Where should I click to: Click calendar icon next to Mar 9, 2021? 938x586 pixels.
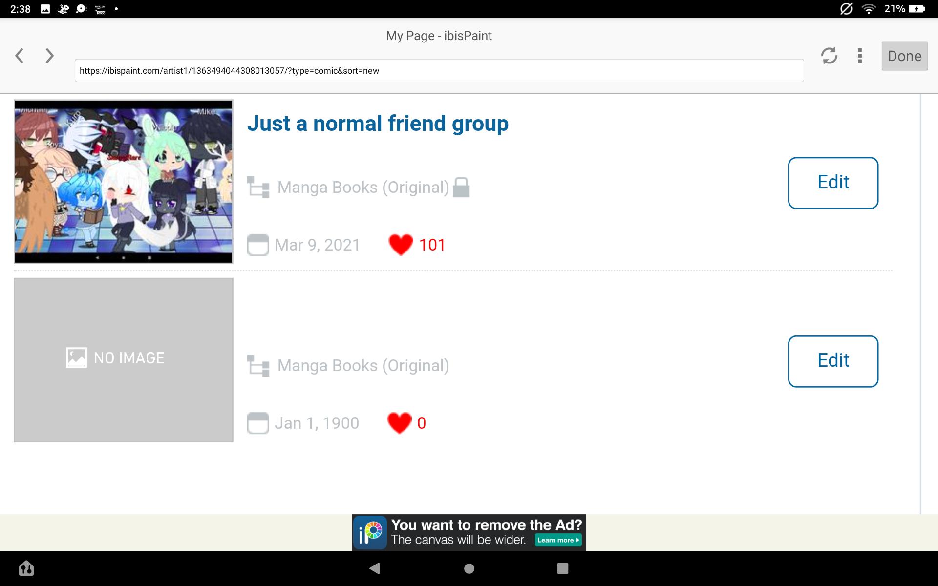click(x=258, y=245)
